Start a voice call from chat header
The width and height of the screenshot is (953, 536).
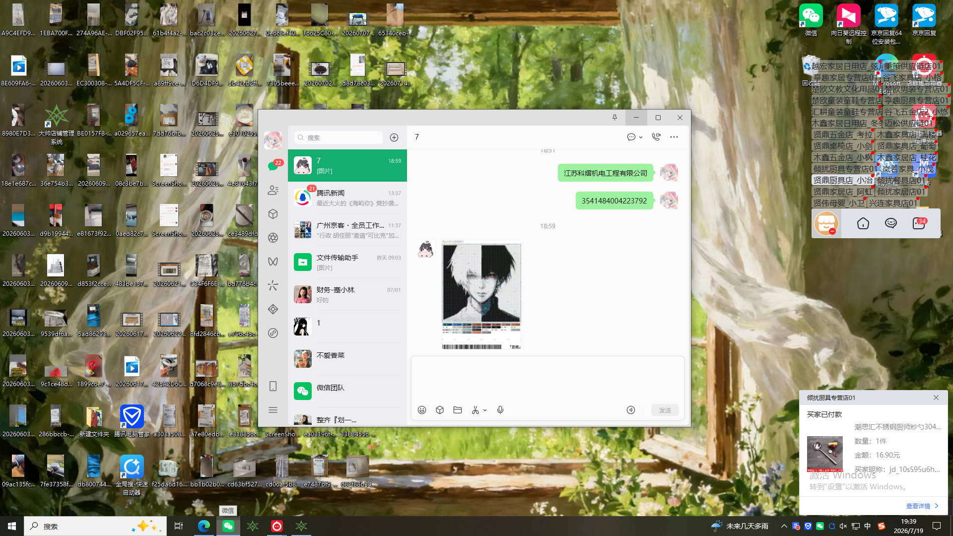pos(656,137)
